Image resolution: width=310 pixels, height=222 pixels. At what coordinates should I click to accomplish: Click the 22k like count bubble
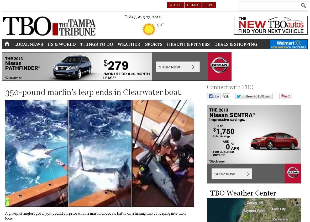[x=226, y=96]
